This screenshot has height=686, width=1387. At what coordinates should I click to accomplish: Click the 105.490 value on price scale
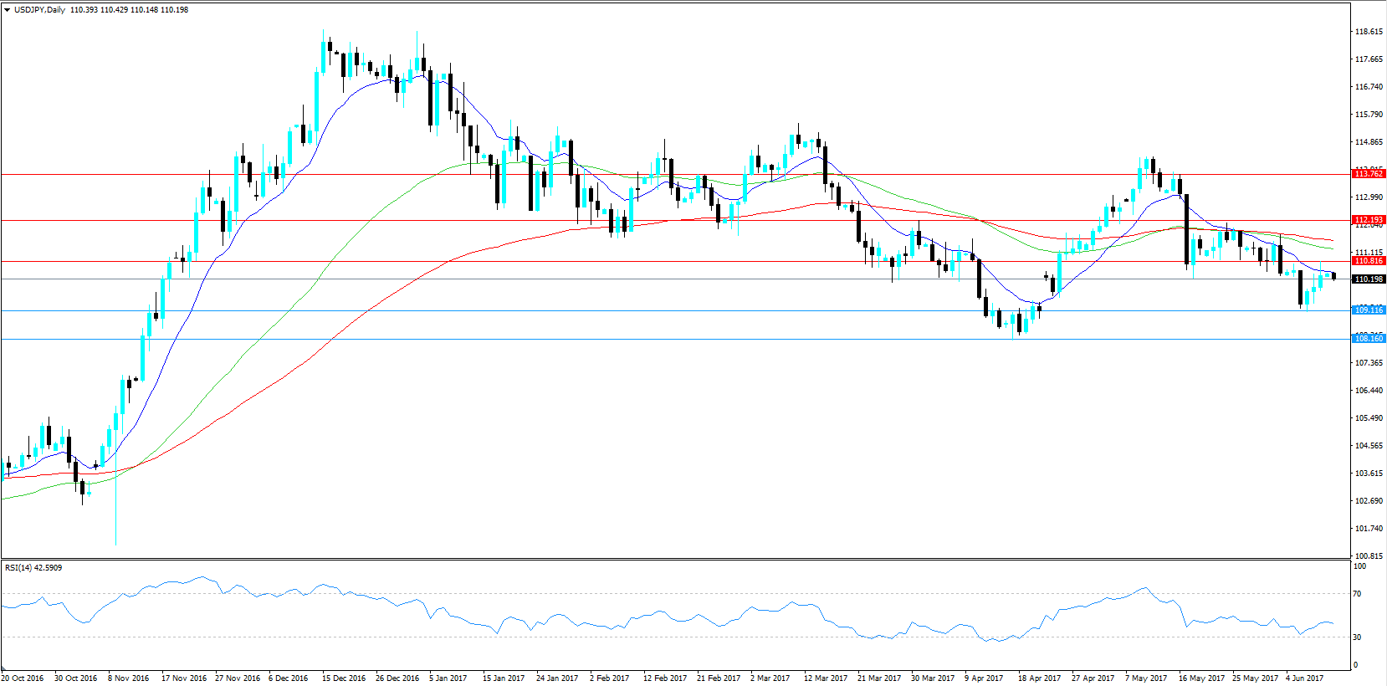pyautogui.click(x=1369, y=418)
